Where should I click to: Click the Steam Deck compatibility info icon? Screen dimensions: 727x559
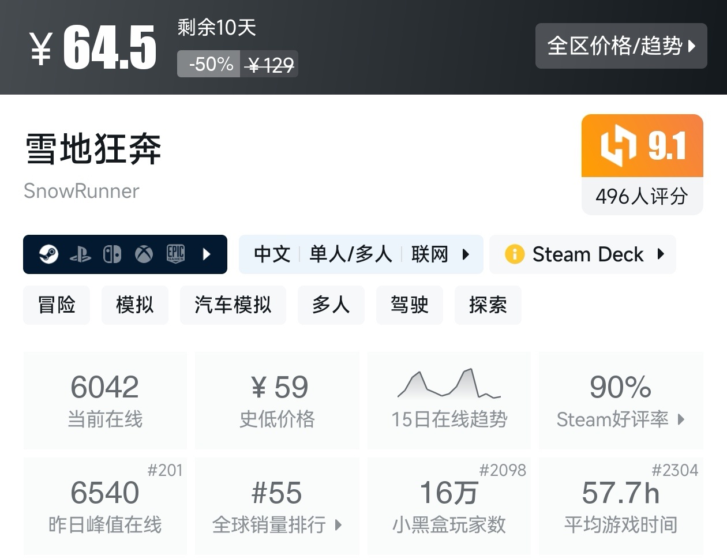click(x=514, y=254)
